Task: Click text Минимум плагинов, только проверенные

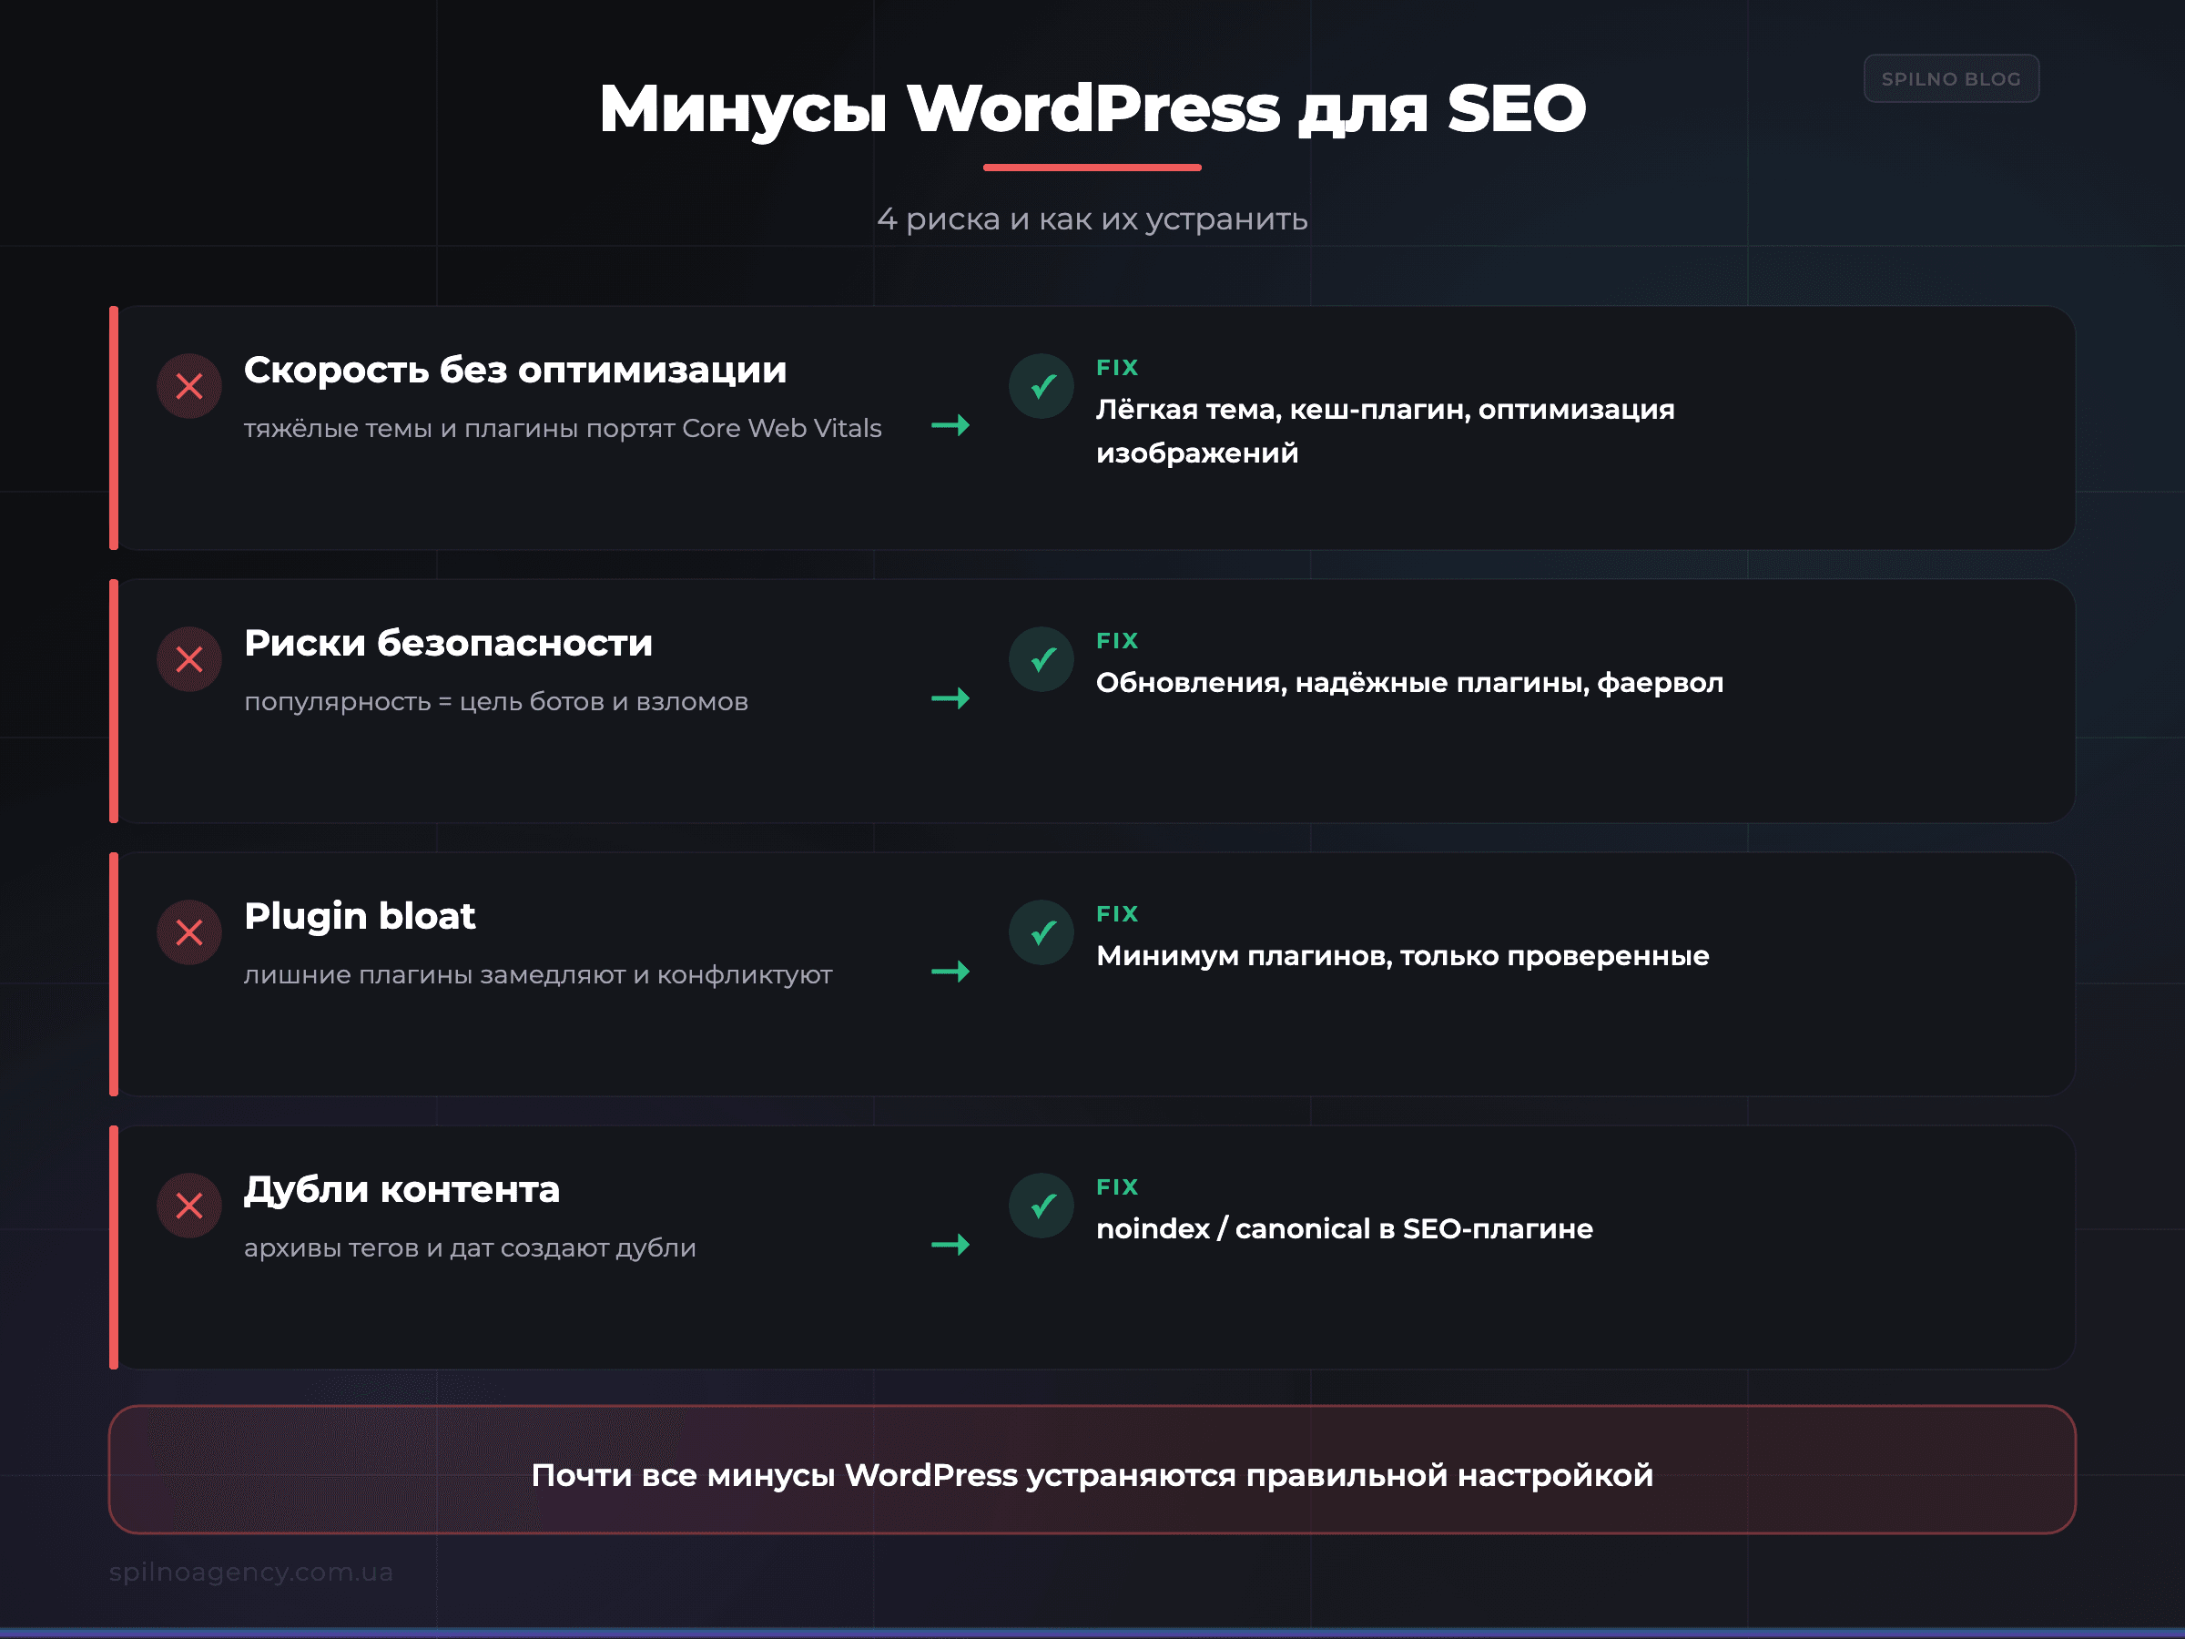Action: coord(1403,956)
